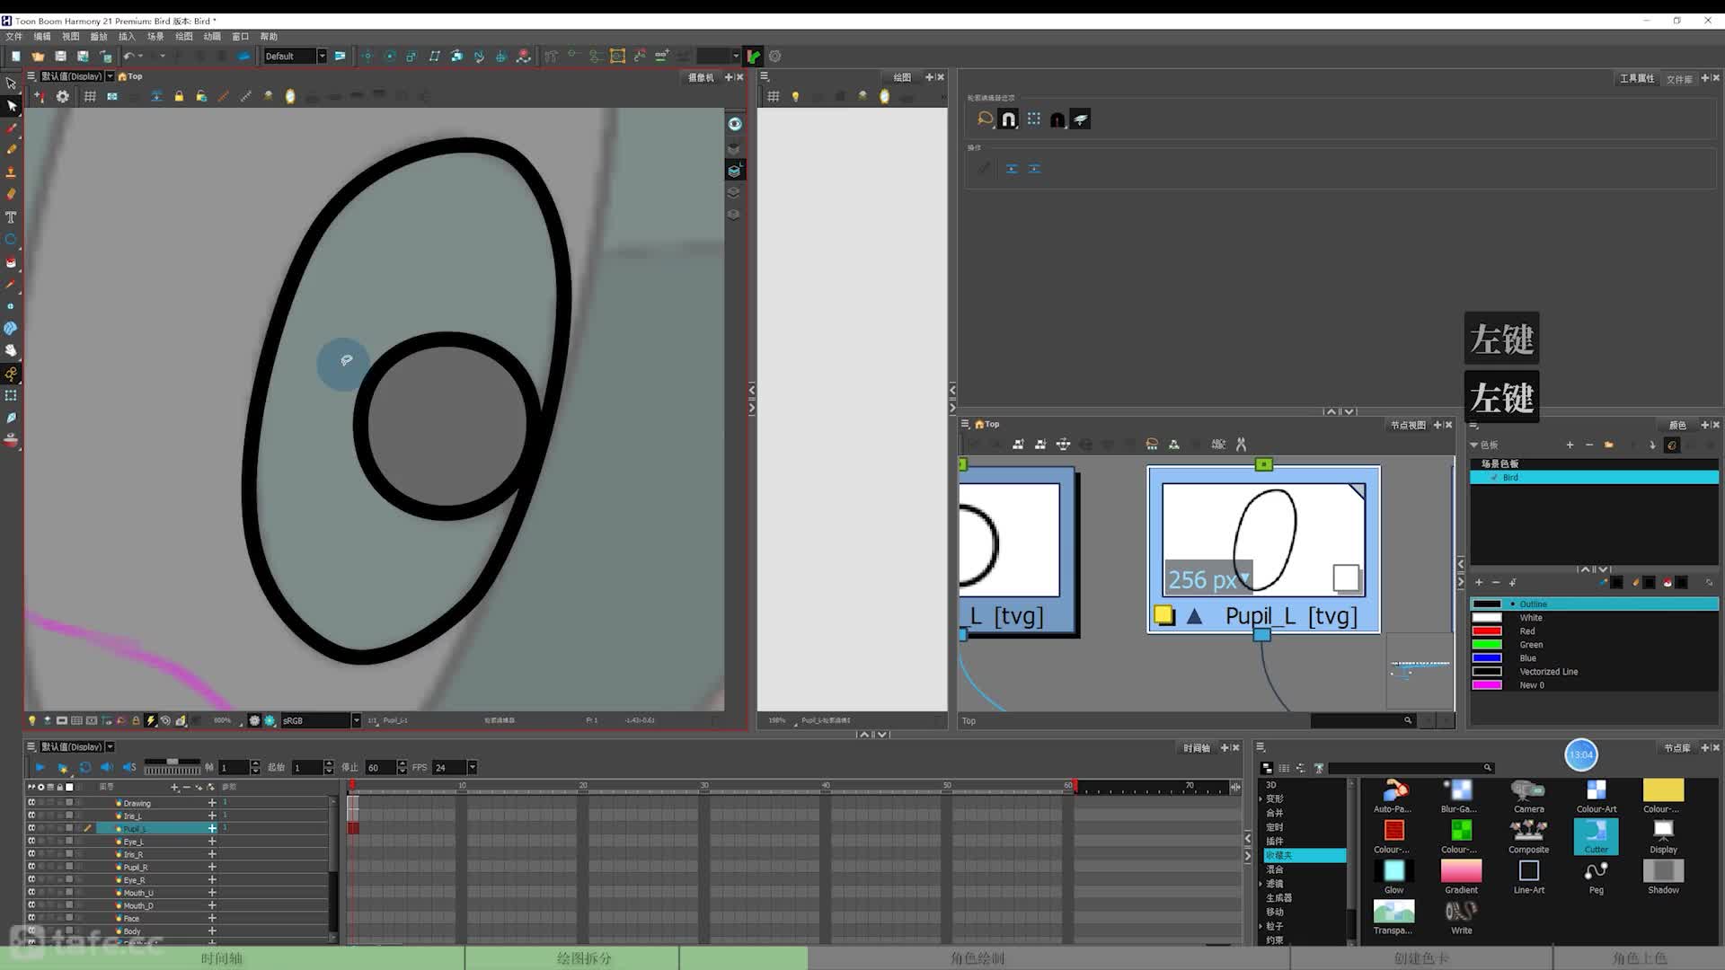Screen dimensions: 1725x970
Task: Select the Paint bucket tool
Action: click(x=12, y=262)
